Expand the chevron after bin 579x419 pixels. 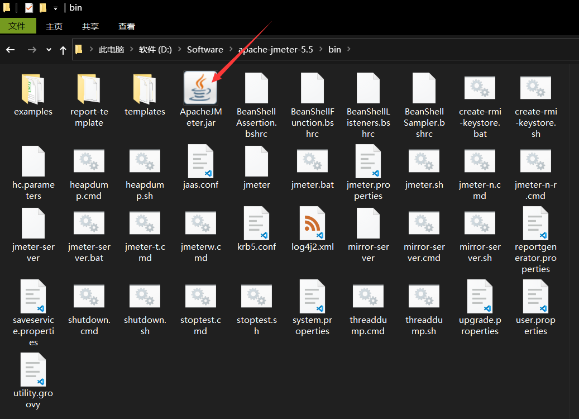click(x=348, y=49)
